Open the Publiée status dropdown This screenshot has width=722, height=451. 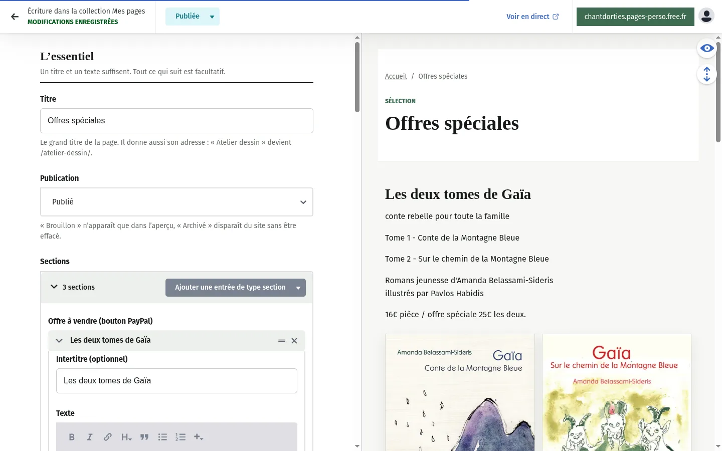pos(193,17)
